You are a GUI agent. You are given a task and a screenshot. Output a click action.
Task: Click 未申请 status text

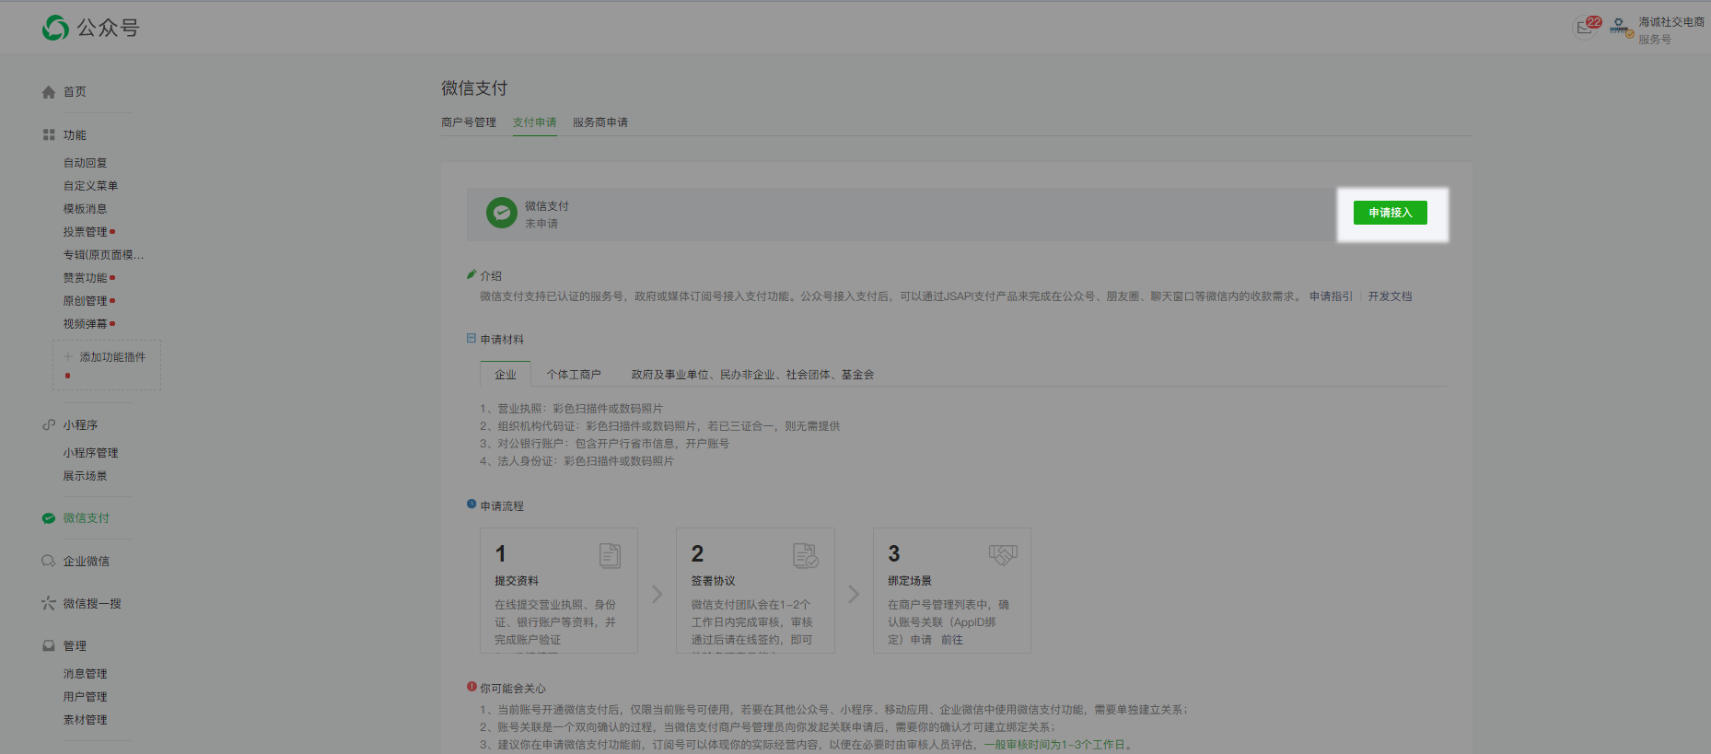[541, 224]
